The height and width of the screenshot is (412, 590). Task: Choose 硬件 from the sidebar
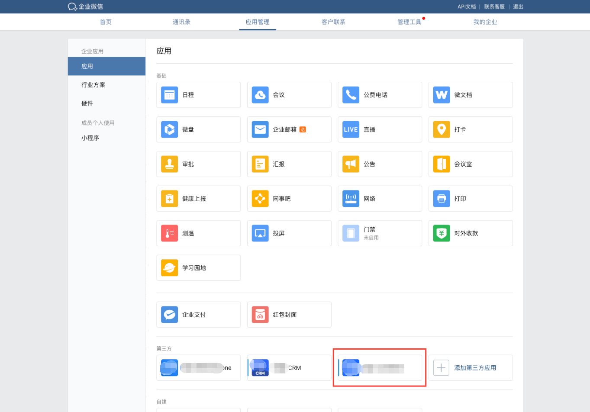click(x=87, y=103)
